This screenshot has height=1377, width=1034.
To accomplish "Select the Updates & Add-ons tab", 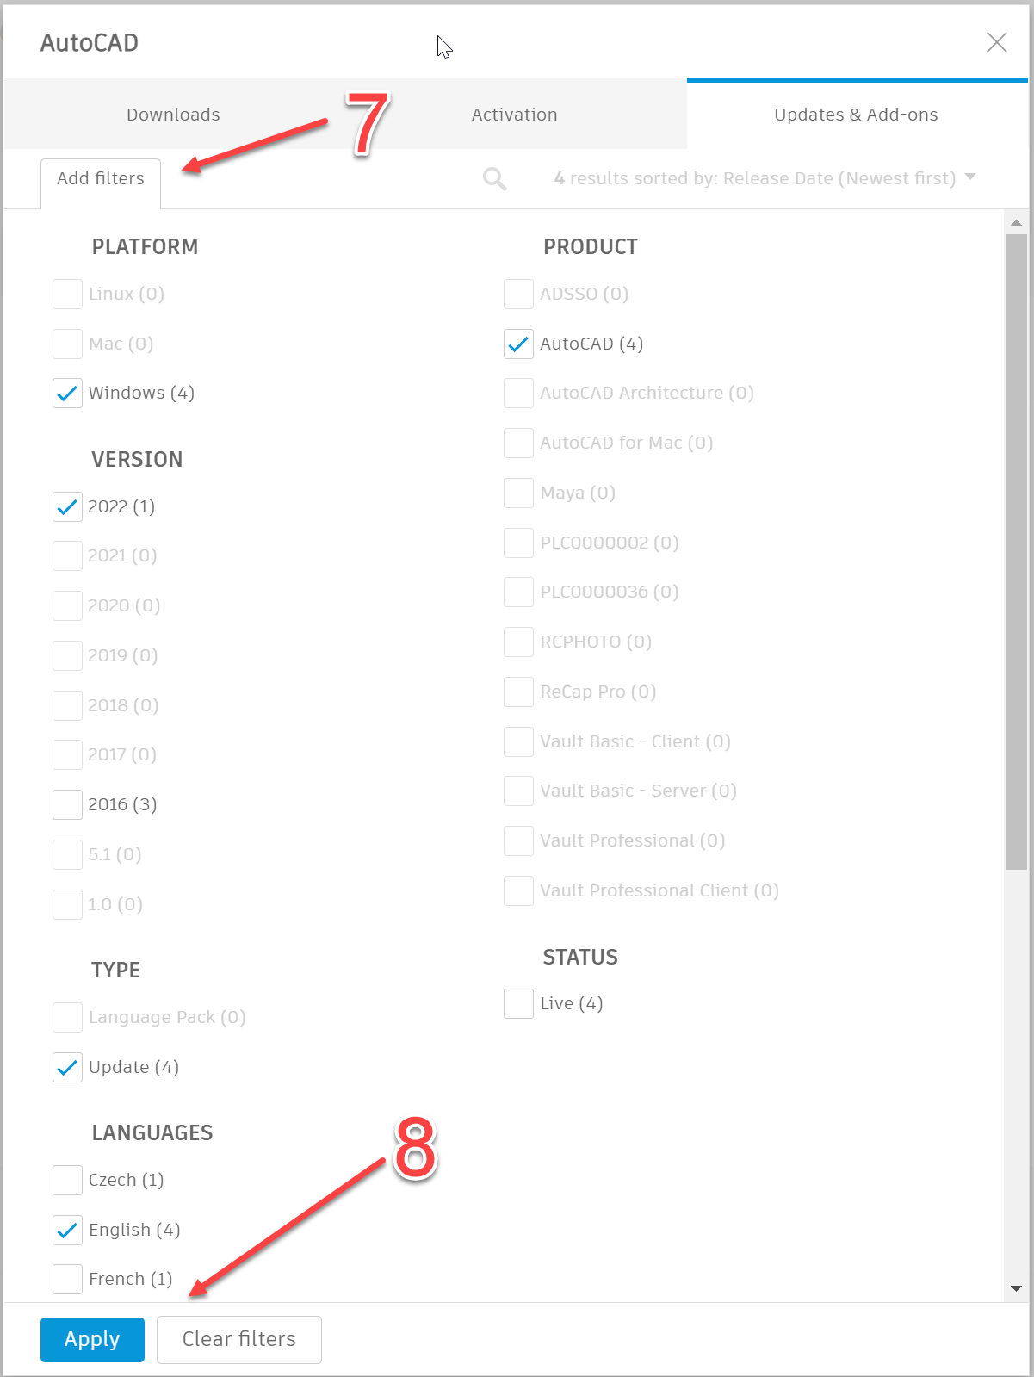I will 856,115.
